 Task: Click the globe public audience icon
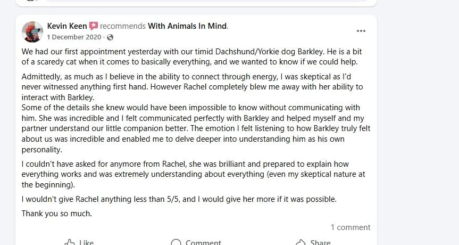[x=110, y=37]
